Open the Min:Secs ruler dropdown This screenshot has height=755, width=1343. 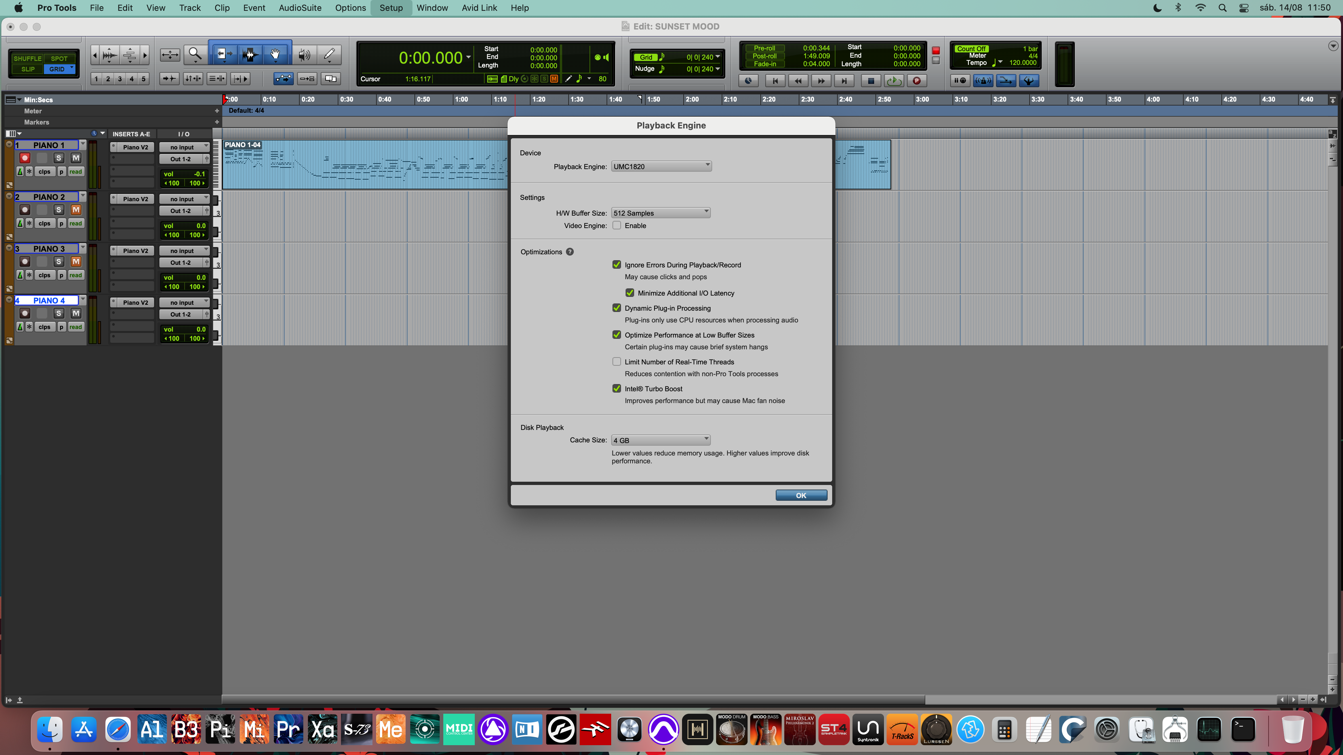(19, 100)
